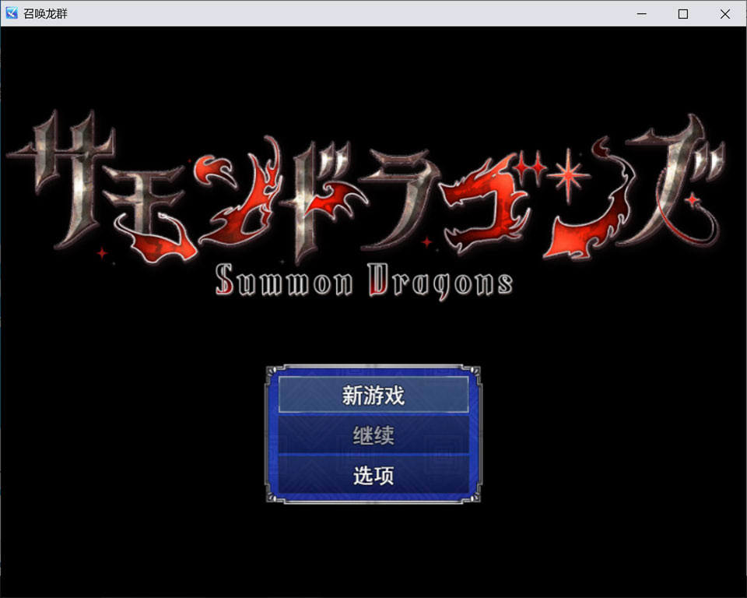This screenshot has height=598, width=747.
Task: Select the 继续 continue option
Action: coord(373,435)
